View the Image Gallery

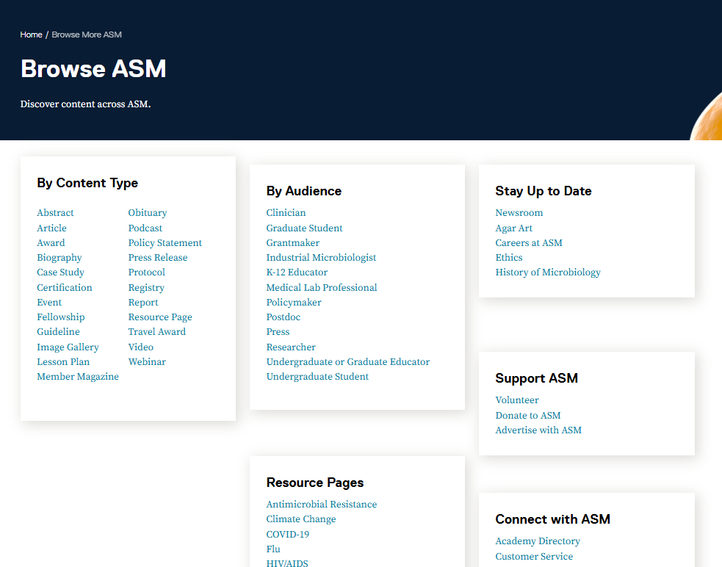68,347
